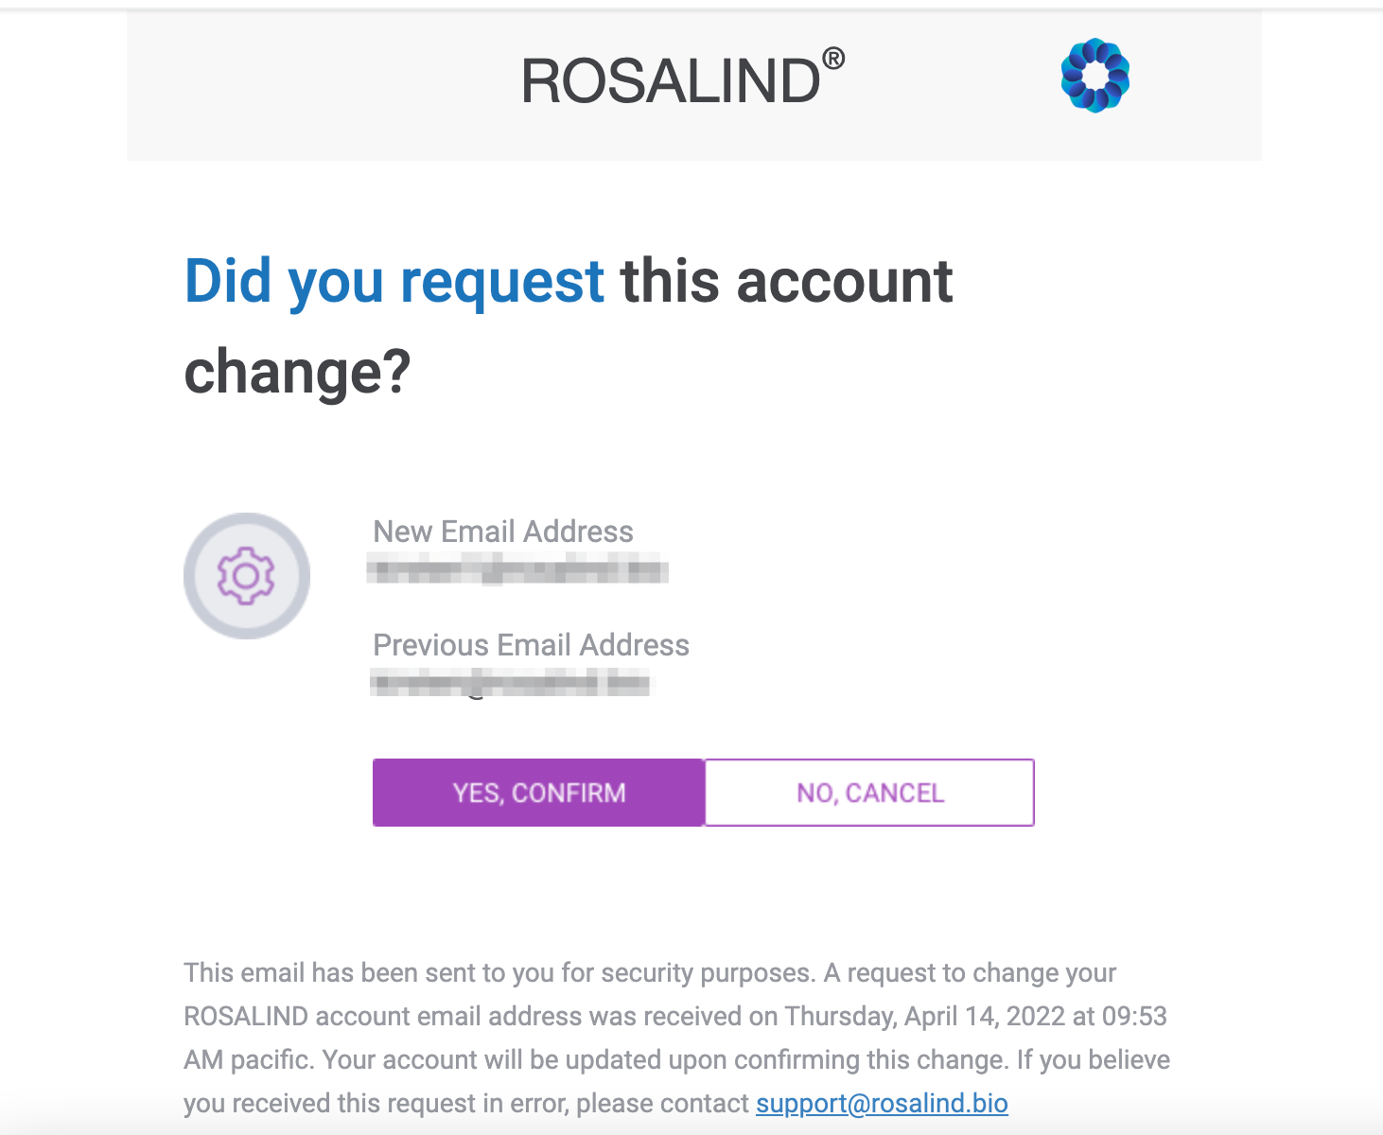Click the purple gear settings icon
The height and width of the screenshot is (1135, 1383).
pyautogui.click(x=246, y=575)
